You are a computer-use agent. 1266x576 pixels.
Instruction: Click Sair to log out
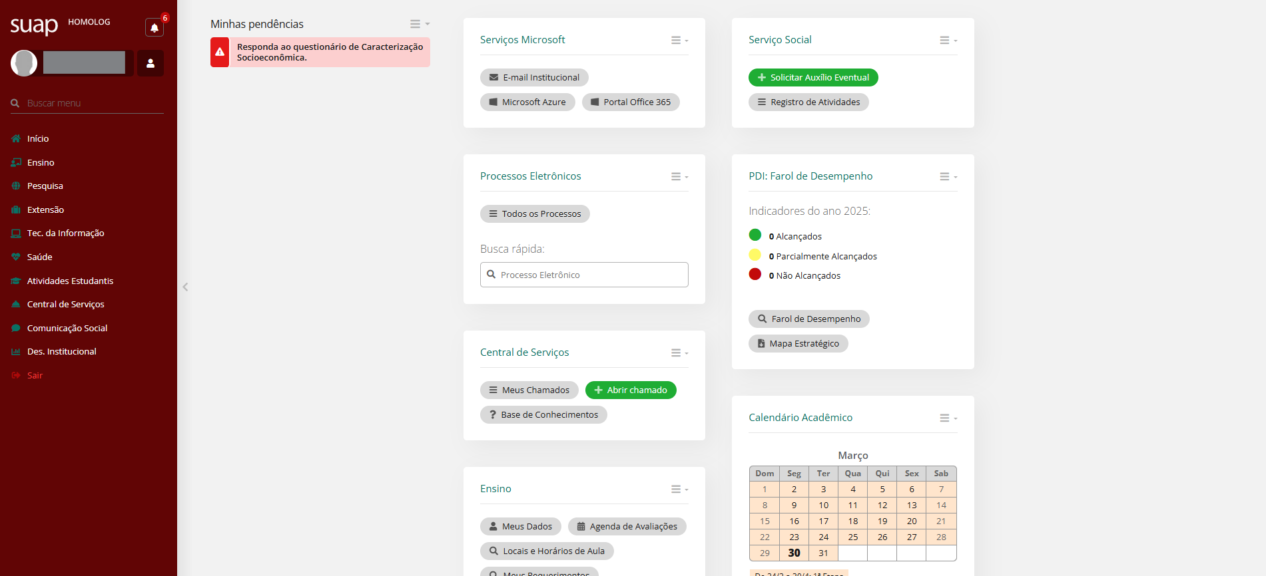[x=35, y=375]
